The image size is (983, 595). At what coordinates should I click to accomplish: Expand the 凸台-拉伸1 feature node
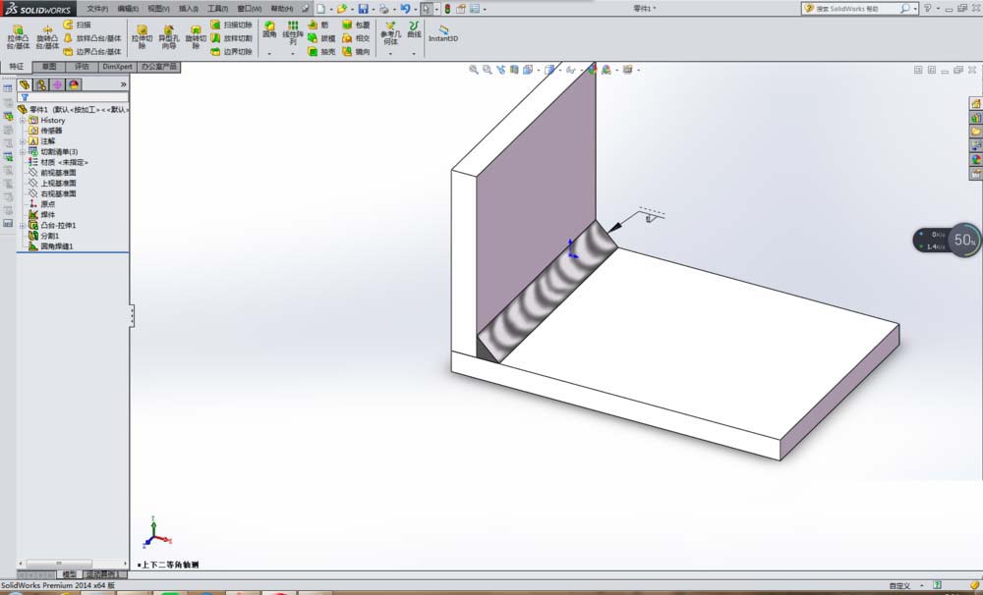pyautogui.click(x=23, y=225)
